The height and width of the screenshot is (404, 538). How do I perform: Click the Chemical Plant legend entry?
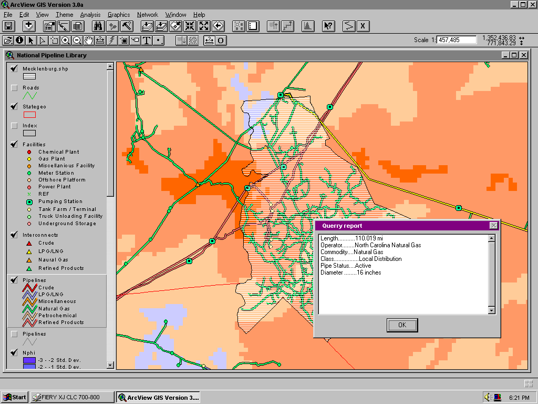pos(53,152)
